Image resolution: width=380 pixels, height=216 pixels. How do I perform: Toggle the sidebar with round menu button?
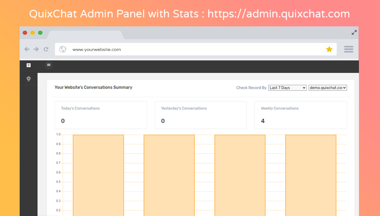coord(49,65)
